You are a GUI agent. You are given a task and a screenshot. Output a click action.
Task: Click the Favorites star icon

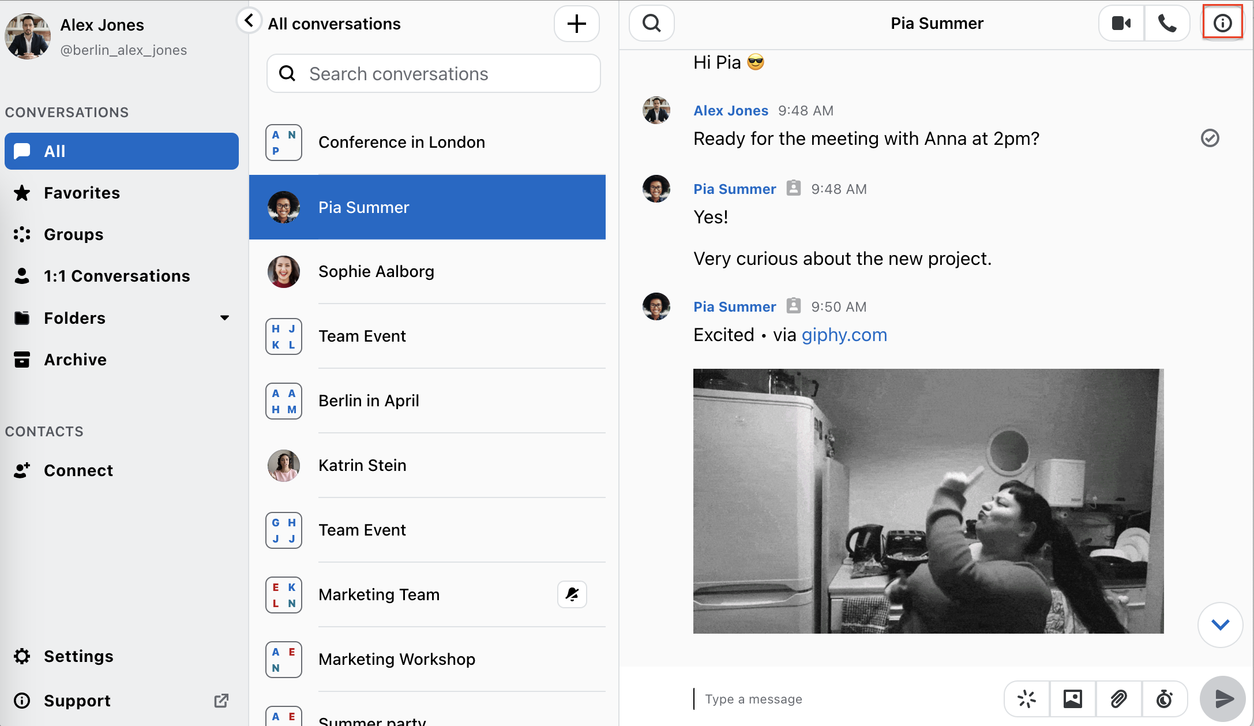(22, 193)
